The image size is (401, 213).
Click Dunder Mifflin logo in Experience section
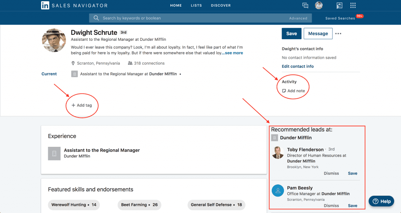click(x=54, y=153)
